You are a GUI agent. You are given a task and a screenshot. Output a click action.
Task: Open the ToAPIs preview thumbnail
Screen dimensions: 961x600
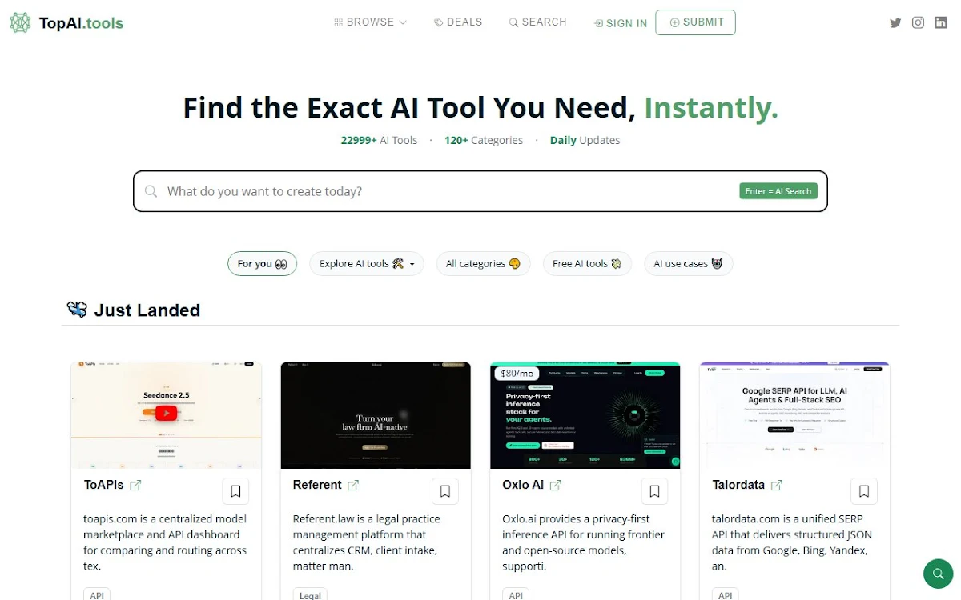(167, 415)
